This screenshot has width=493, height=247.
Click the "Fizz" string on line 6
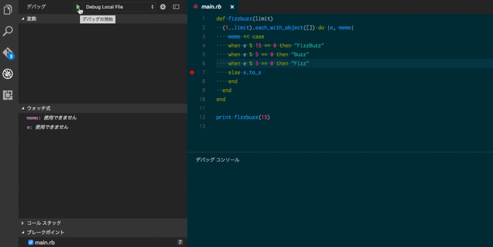pyautogui.click(x=300, y=63)
